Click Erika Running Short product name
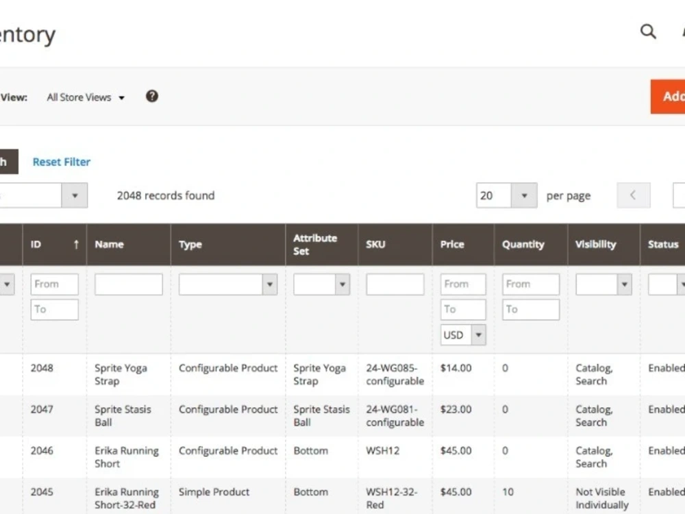Image resolution: width=685 pixels, height=514 pixels. tap(127, 457)
